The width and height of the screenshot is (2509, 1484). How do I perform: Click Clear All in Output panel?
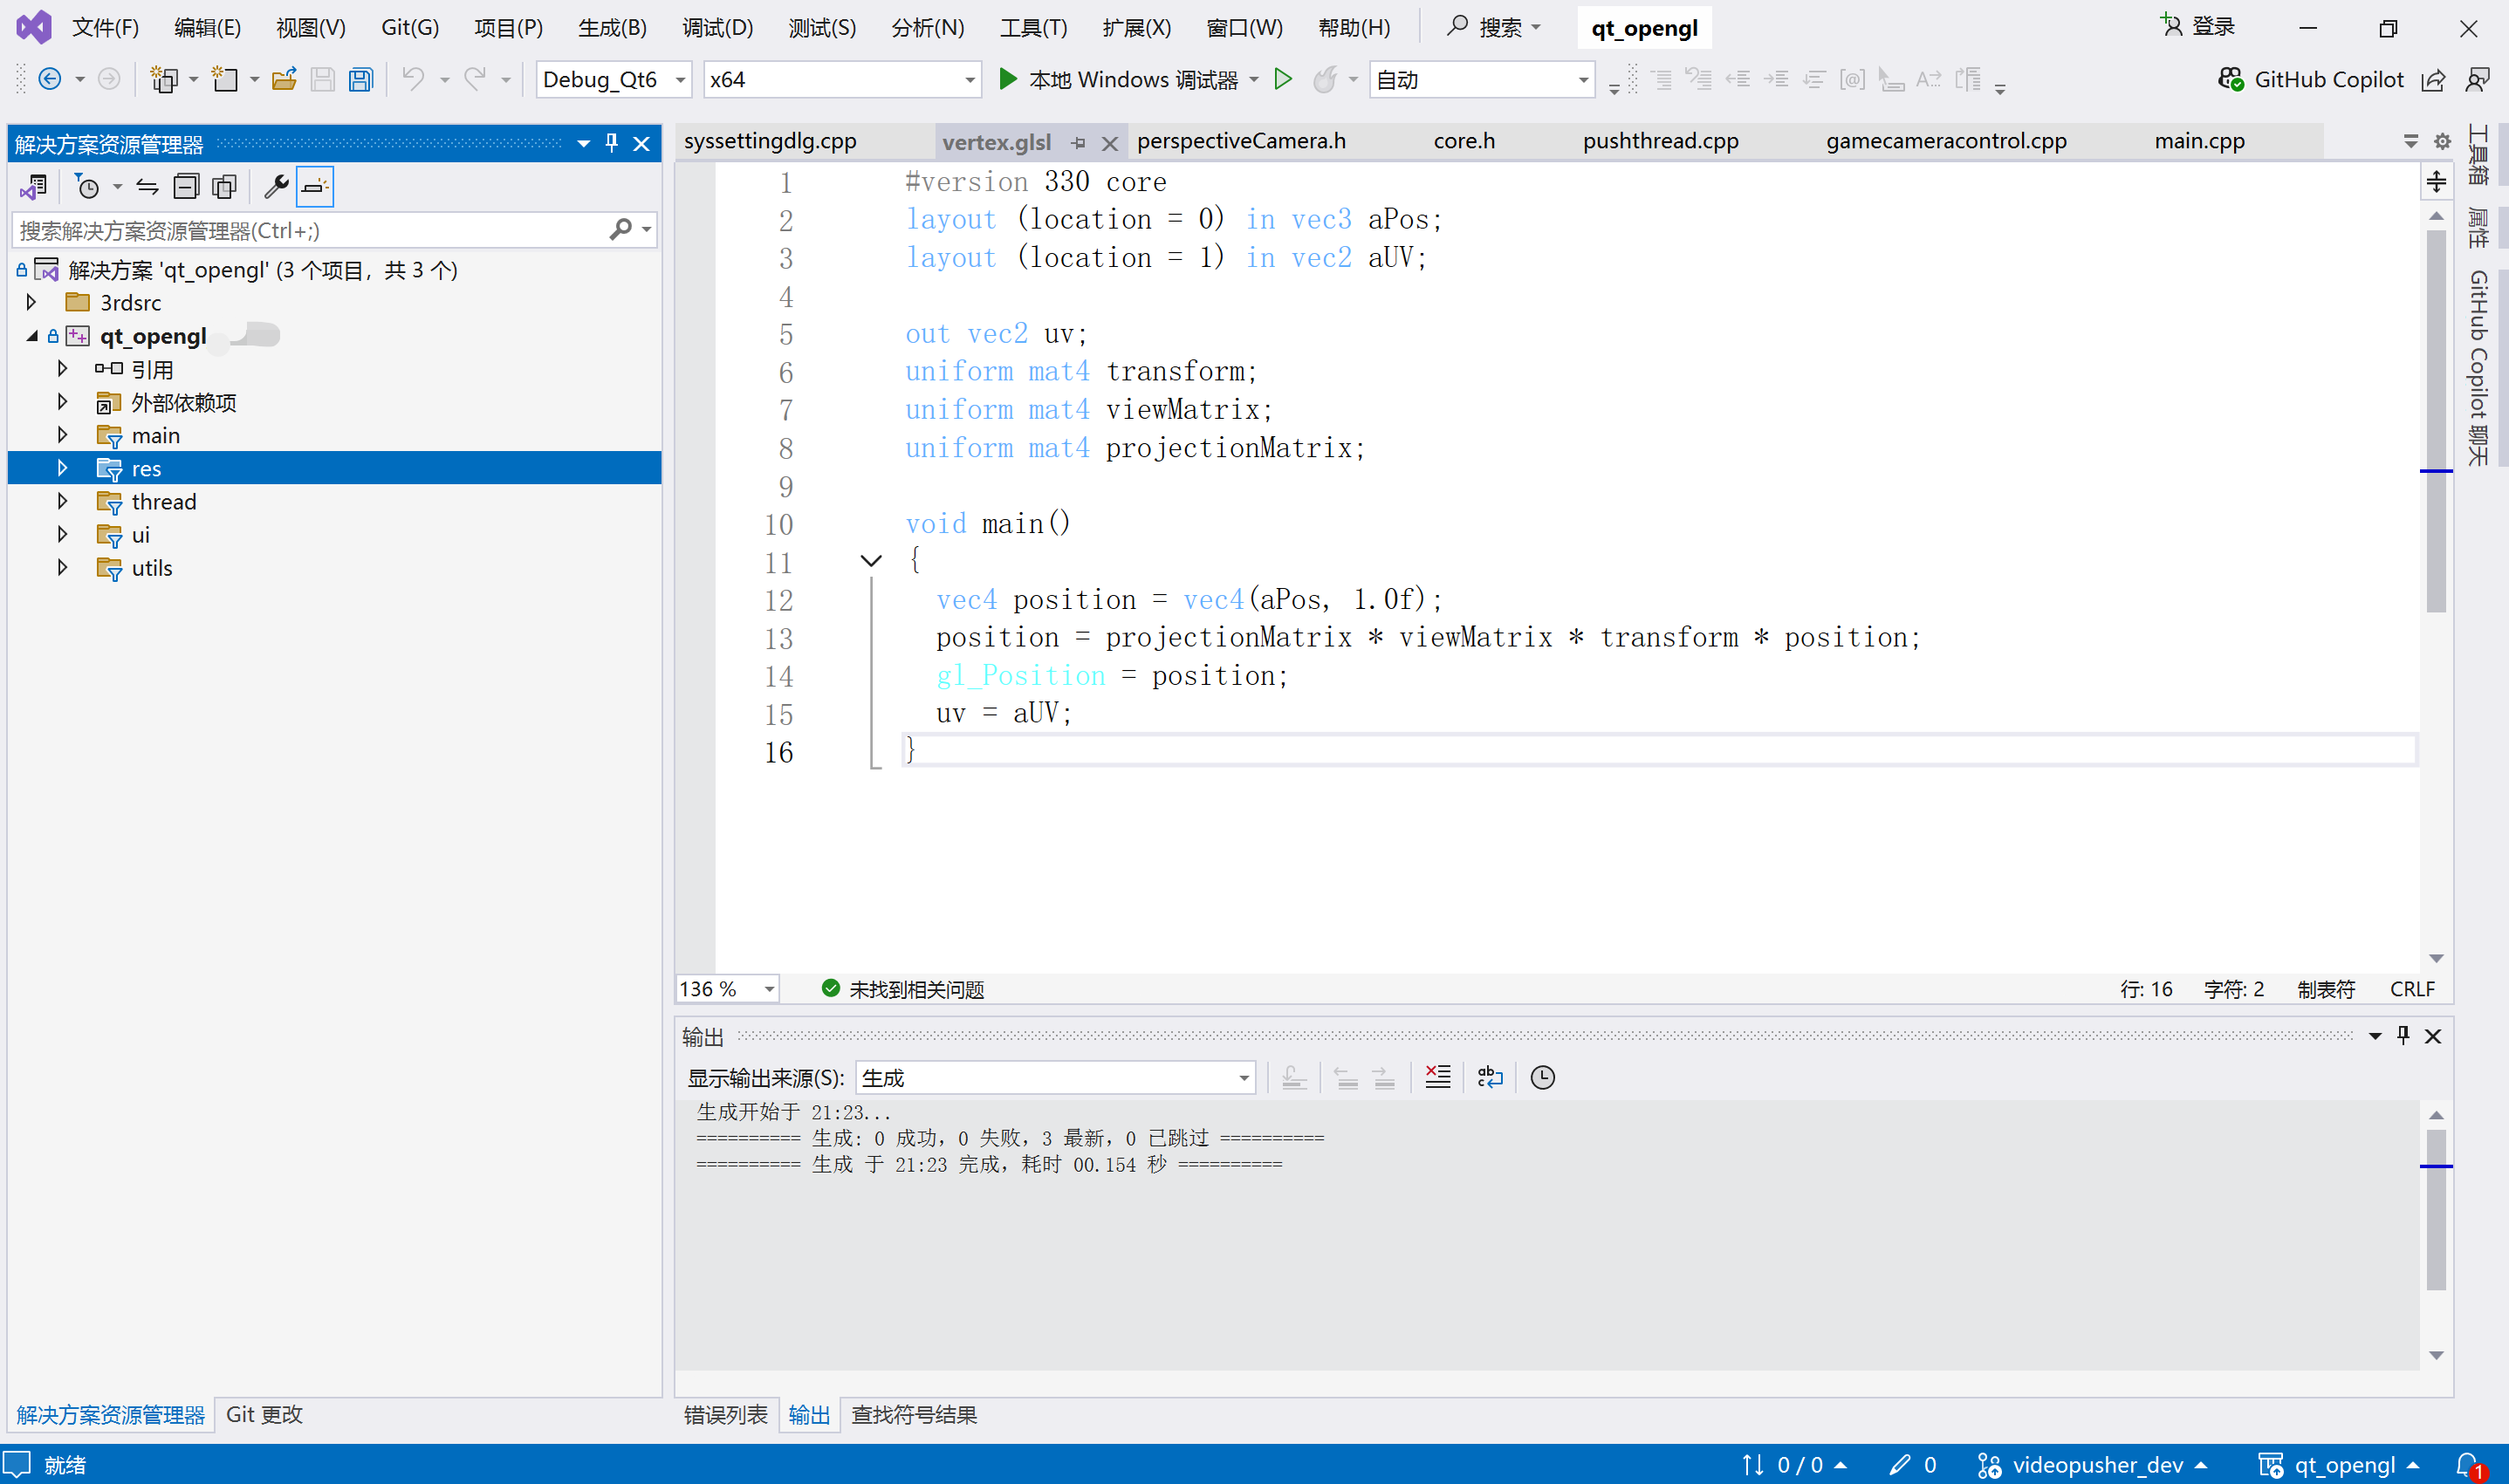click(1437, 1077)
